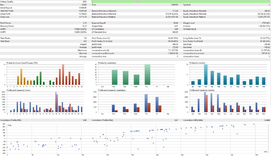
Task: Click the 'Symbols' label
Action: coord(187,5)
